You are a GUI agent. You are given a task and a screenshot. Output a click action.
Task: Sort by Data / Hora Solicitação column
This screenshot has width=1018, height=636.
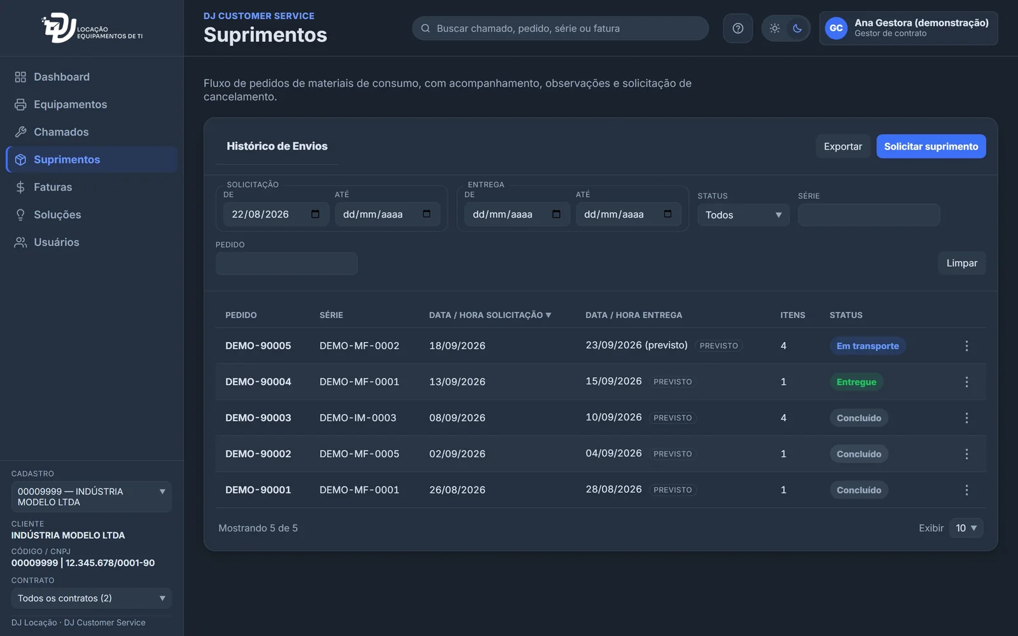tap(490, 315)
